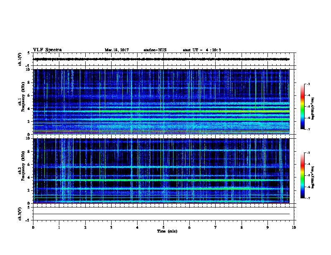Click the "start UT = 4 :20: 3" text
331x255 pixels.
[202, 50]
